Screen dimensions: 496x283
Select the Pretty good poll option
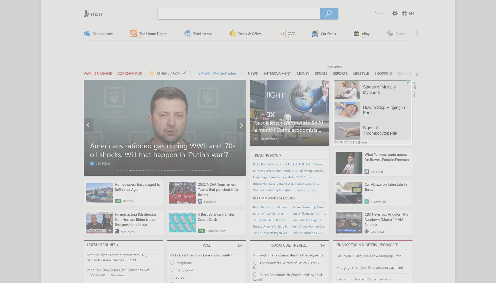pyautogui.click(x=172, y=270)
